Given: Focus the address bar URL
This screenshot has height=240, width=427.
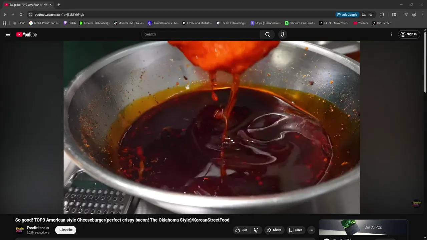Looking at the screenshot, I should tap(59, 15).
